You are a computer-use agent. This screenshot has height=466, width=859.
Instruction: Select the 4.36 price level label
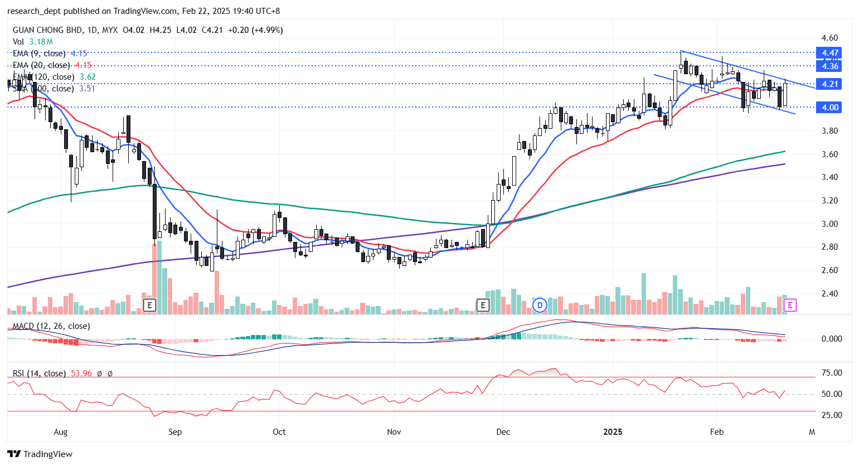click(829, 66)
